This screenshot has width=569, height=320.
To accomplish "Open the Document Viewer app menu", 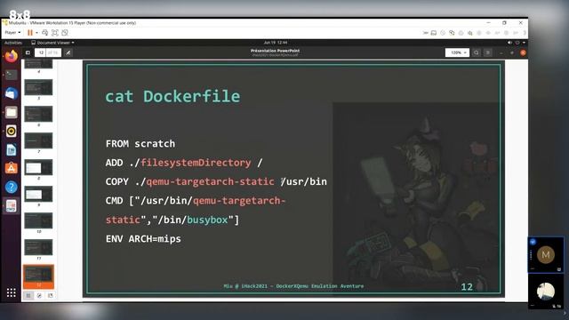I will [x=52, y=43].
